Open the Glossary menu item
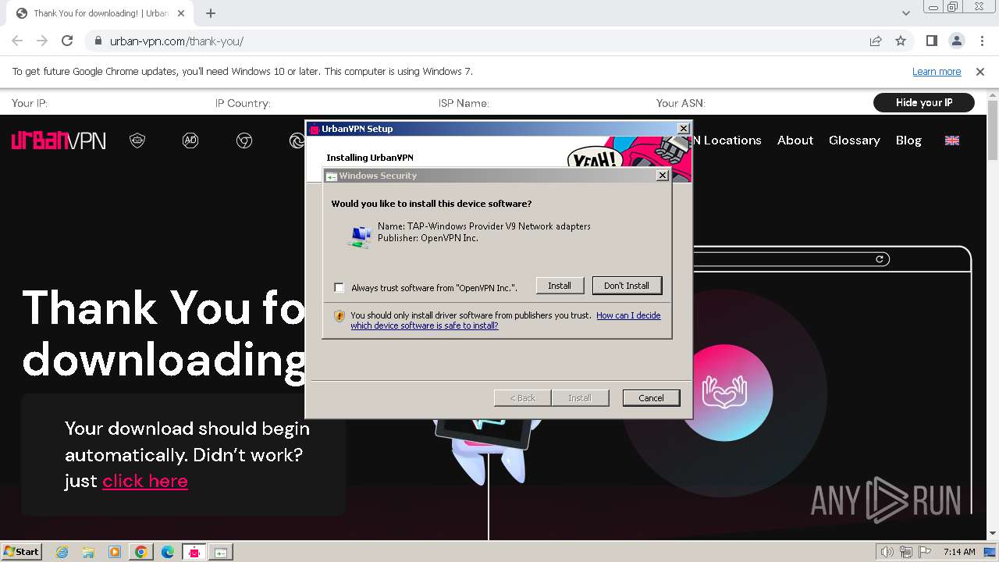999x562 pixels. 855,140
